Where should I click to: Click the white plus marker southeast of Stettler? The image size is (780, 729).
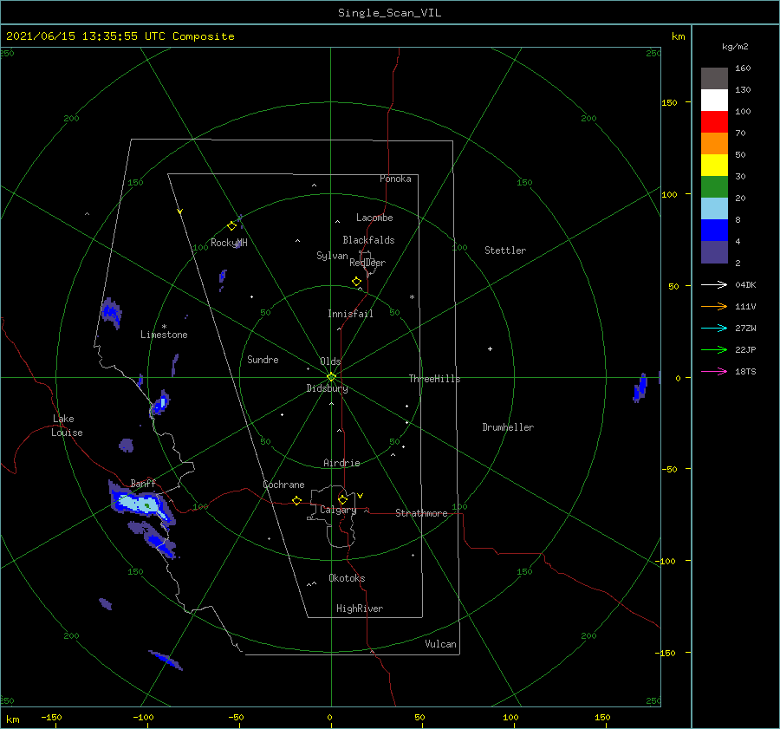[490, 348]
